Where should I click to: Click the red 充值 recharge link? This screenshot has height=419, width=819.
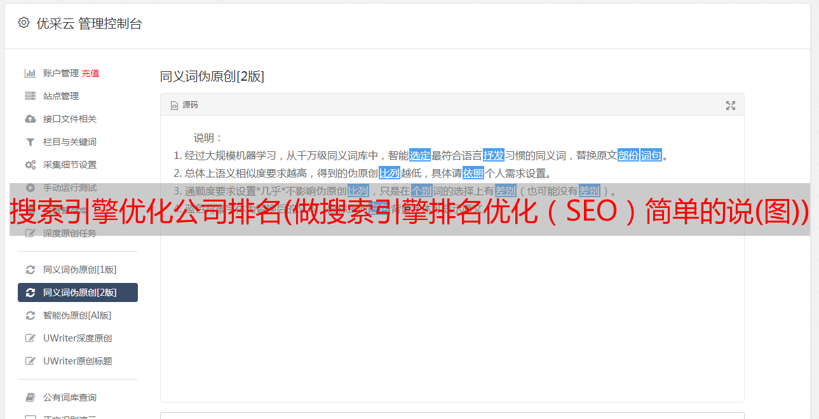point(90,73)
